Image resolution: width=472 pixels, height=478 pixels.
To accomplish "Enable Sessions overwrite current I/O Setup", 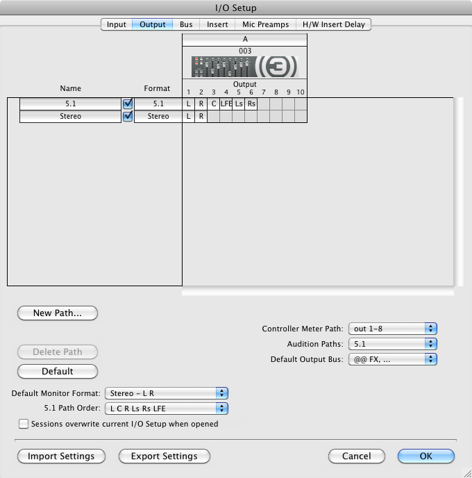I will pyautogui.click(x=24, y=424).
